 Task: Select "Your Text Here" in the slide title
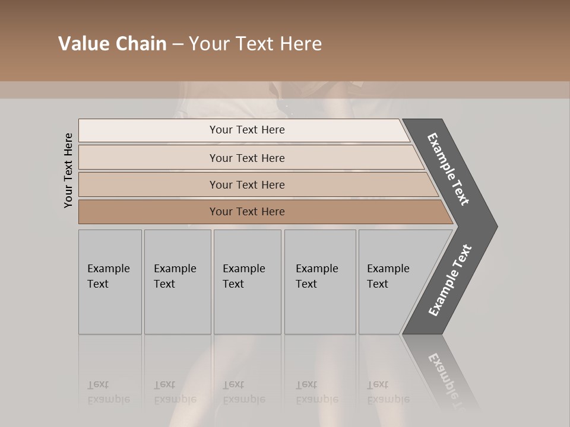click(255, 44)
